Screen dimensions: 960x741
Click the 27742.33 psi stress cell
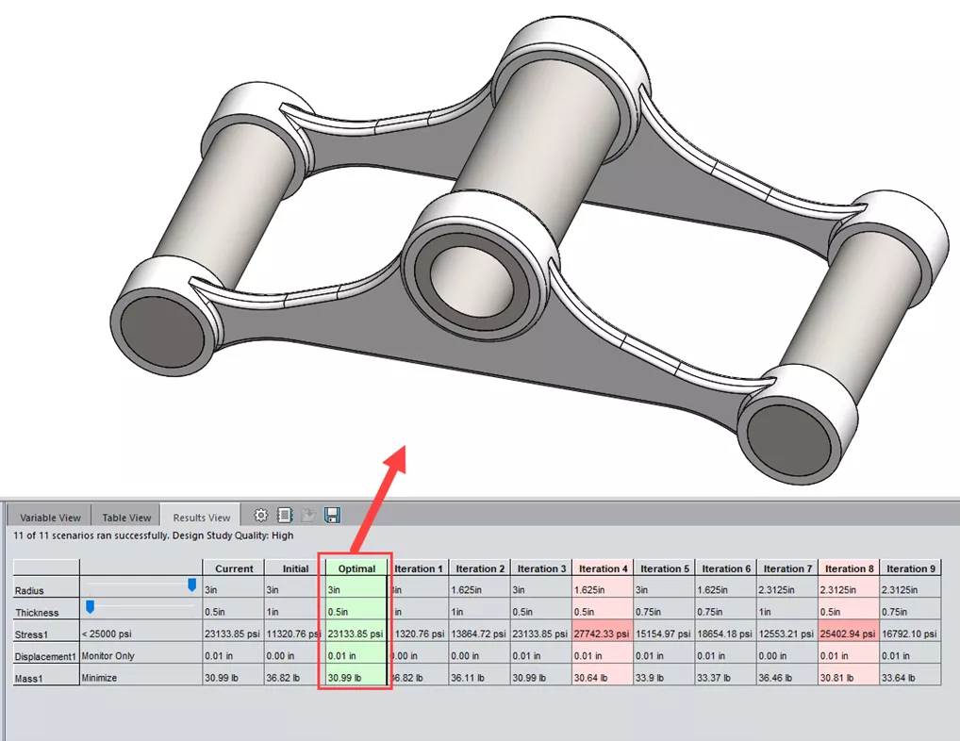click(x=603, y=634)
